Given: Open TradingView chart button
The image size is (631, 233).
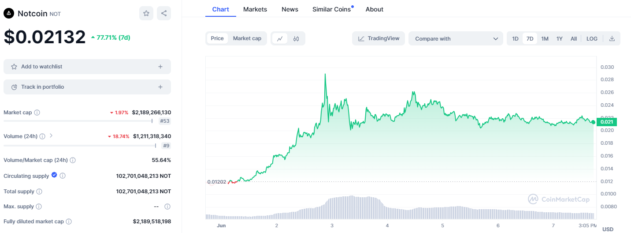Looking at the screenshot, I should point(379,38).
